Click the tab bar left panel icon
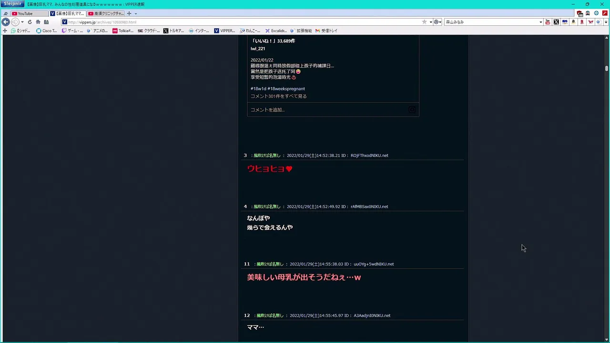This screenshot has width=610, height=343. pyautogui.click(x=5, y=14)
